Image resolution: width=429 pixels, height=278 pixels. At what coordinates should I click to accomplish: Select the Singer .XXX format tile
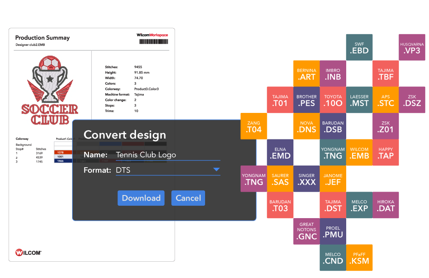(306, 179)
